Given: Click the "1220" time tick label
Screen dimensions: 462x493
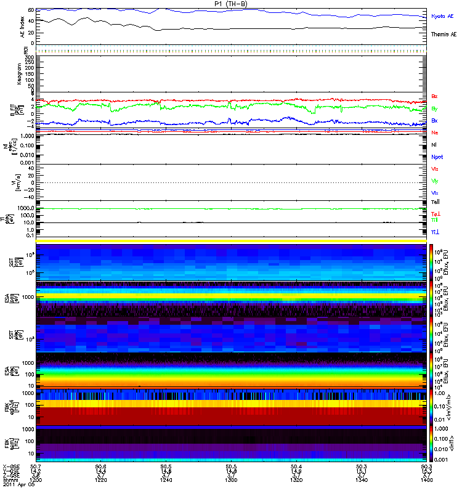Looking at the screenshot, I should pos(101,480).
